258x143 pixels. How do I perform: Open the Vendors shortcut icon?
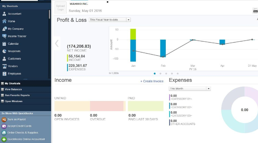(4, 66)
